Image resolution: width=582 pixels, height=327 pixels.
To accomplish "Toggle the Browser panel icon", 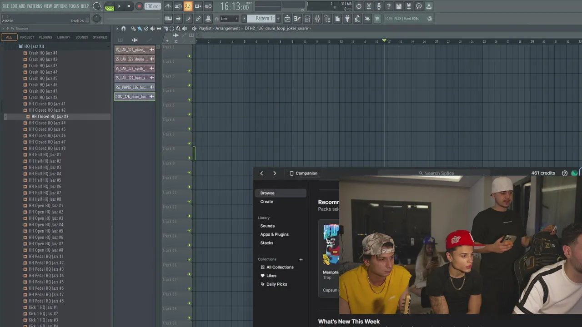I will (x=327, y=19).
